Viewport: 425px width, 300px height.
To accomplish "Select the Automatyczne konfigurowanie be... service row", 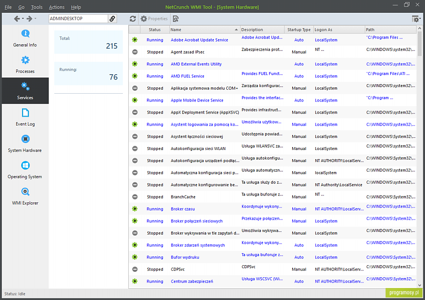I will [x=272, y=185].
